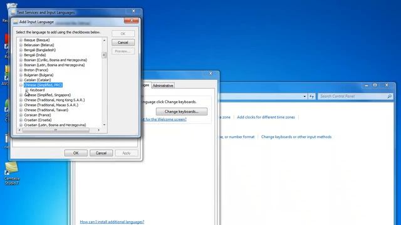Viewport: 401px width, 225px height.
Task: Open 'How can I install additional languages?' link
Action: (x=112, y=222)
